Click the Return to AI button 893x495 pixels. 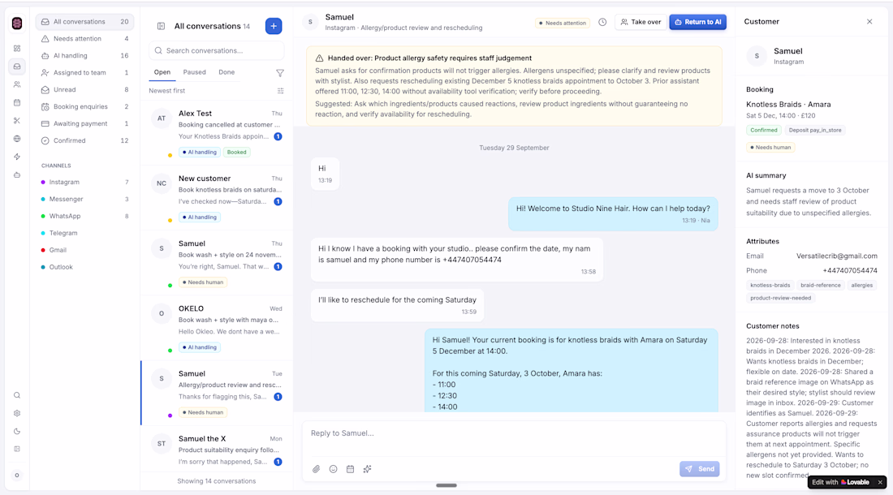click(697, 22)
